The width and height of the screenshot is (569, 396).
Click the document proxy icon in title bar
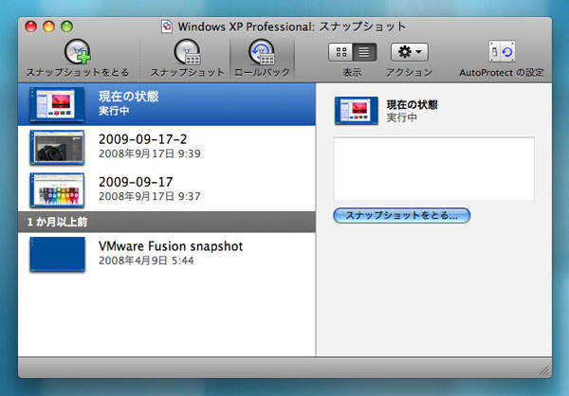coord(167,27)
